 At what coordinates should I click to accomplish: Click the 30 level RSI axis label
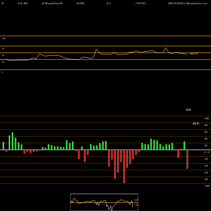point(3,62)
